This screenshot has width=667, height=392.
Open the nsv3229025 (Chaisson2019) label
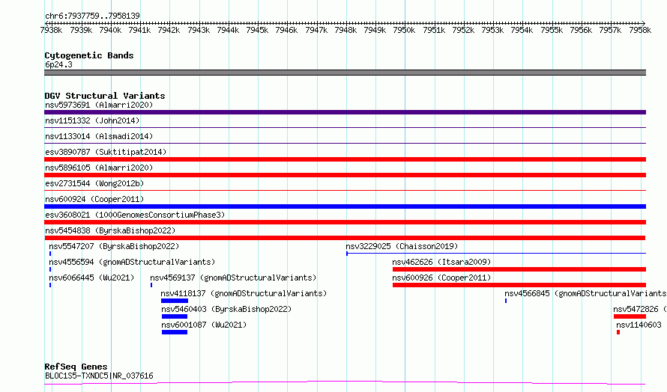(x=402, y=246)
